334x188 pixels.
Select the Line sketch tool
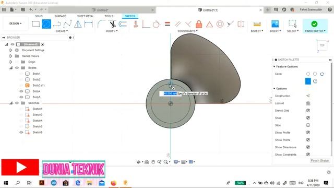(x=57, y=24)
